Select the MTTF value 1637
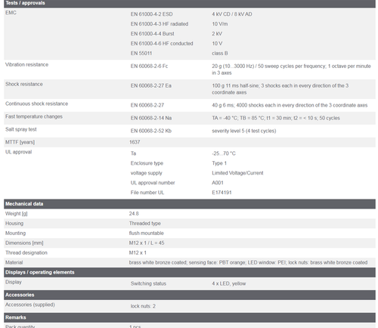The image size is (378, 328). 135,142
